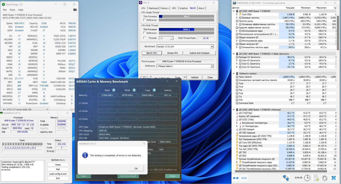
Task: Switch to Graphics tab in CPU-Z
Action: (183, 8)
